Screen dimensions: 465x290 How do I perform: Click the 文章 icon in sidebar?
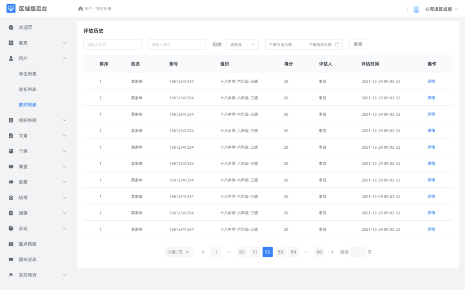[11, 135]
